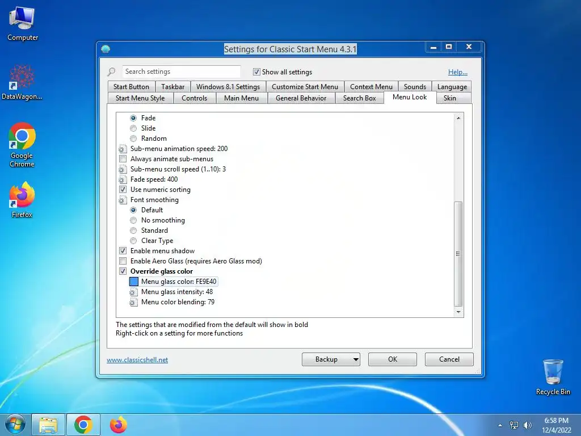
Task: Select the Fade radio button
Action: pos(133,118)
